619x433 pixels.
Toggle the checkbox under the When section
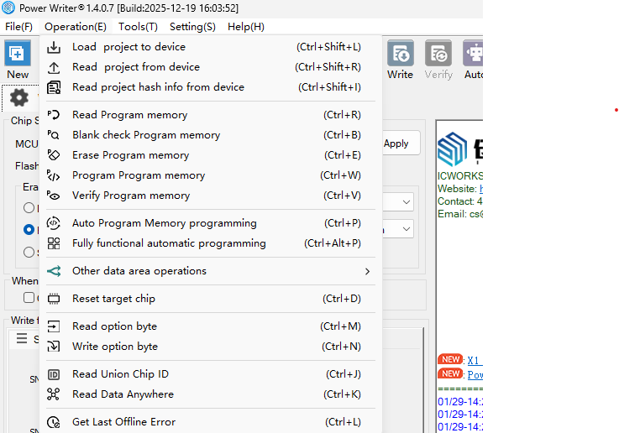tap(29, 297)
